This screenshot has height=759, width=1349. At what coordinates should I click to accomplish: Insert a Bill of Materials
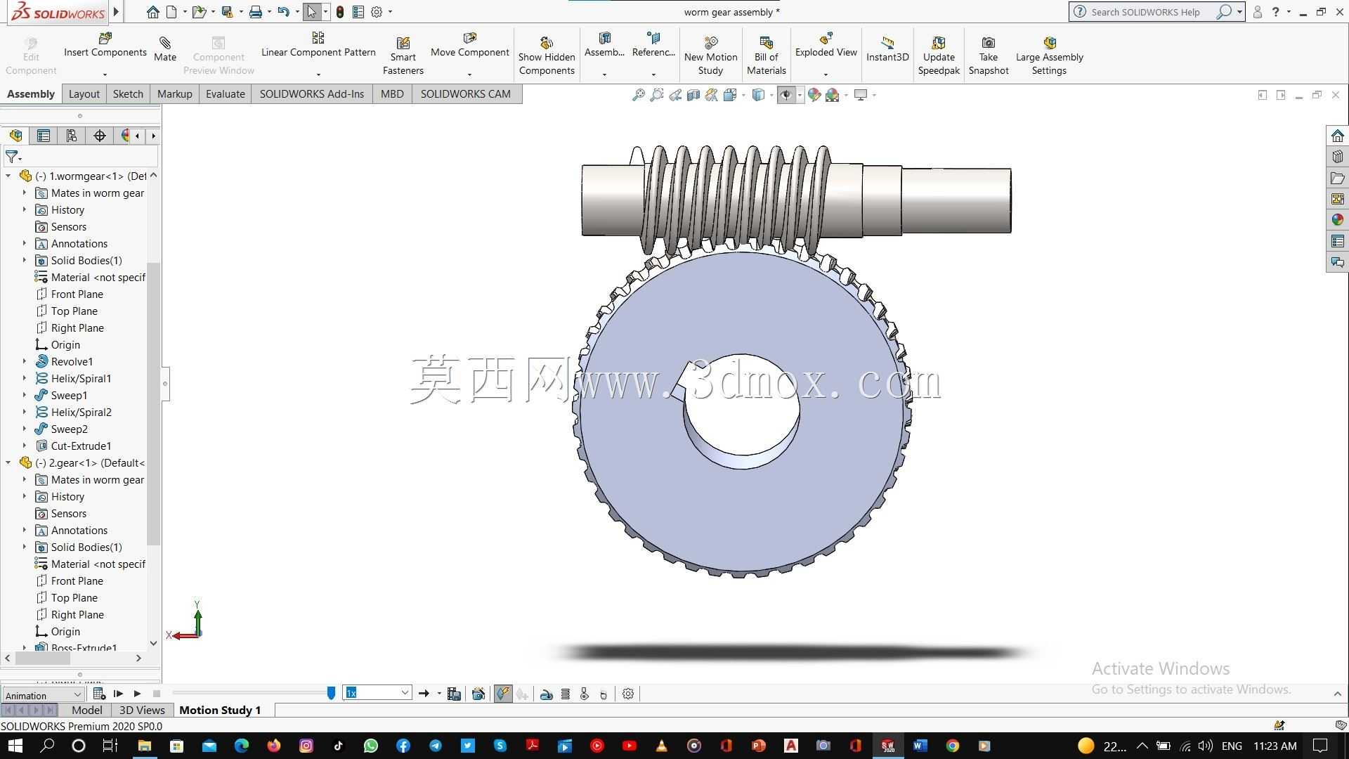[x=767, y=56]
